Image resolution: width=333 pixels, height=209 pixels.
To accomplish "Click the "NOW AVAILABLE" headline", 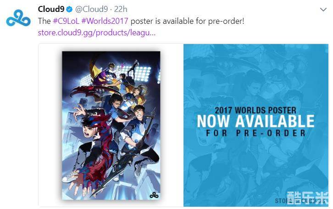I will pyautogui.click(x=255, y=121).
